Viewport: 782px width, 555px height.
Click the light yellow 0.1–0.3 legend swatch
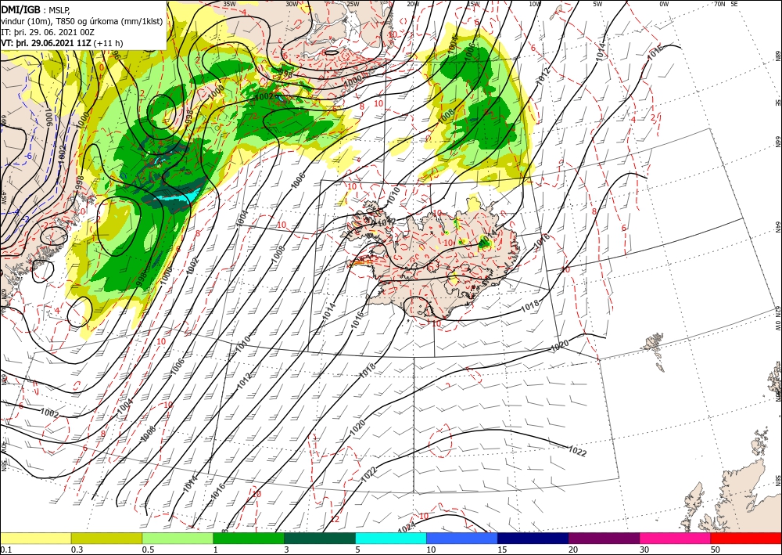click(35, 538)
